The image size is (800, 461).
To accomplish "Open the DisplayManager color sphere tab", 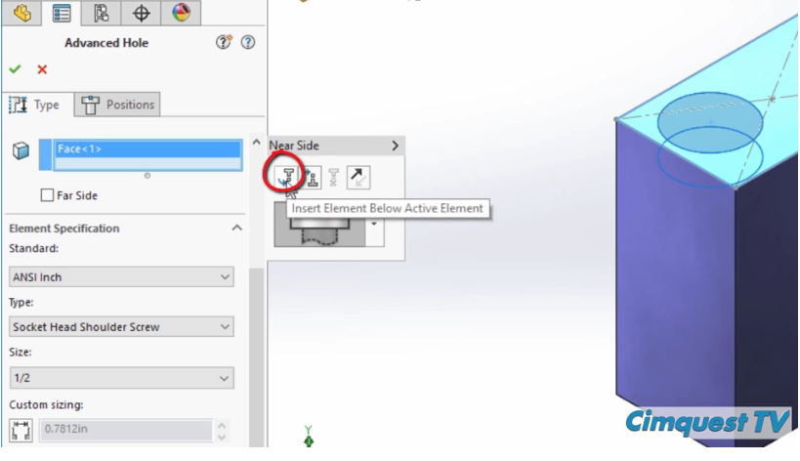I will point(181,13).
